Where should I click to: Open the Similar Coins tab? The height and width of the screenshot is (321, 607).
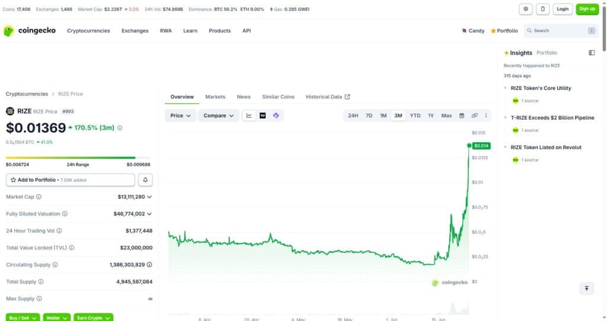click(278, 97)
